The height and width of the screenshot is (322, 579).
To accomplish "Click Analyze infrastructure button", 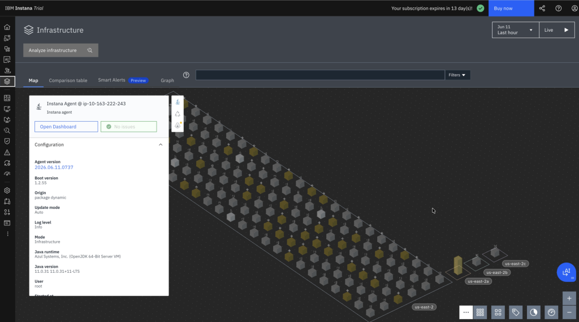I will tap(61, 50).
